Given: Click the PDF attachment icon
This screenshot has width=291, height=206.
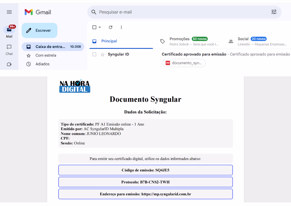Looking at the screenshot, I should pyautogui.click(x=168, y=63).
